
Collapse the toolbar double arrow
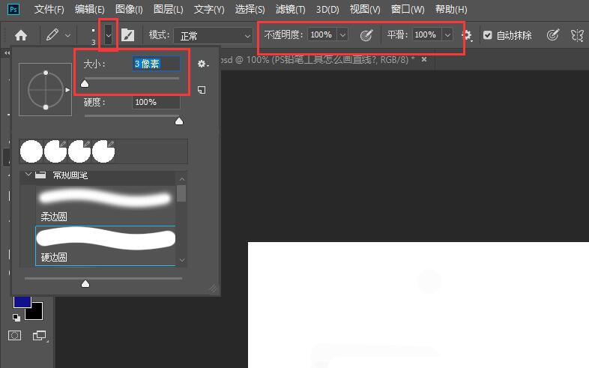pos(7,53)
